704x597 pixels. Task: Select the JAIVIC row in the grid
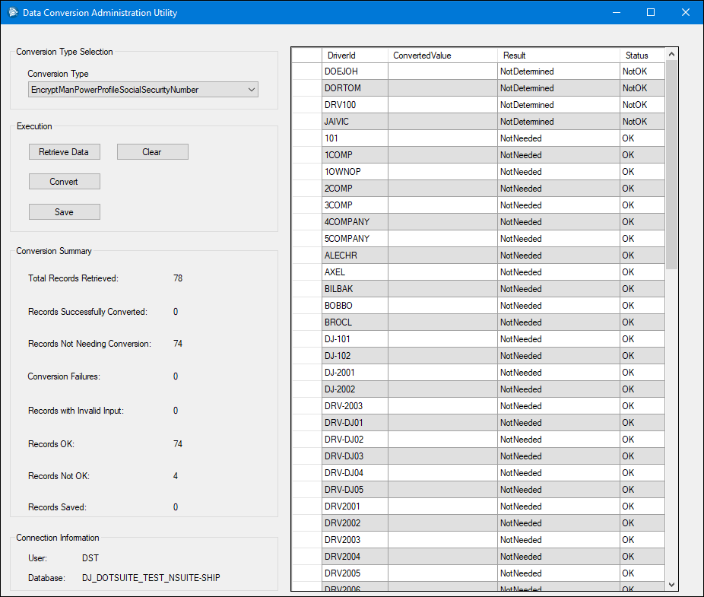[355, 121]
